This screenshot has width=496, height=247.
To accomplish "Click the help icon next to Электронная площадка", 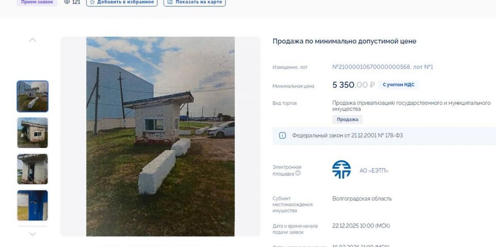I will pos(298,173).
